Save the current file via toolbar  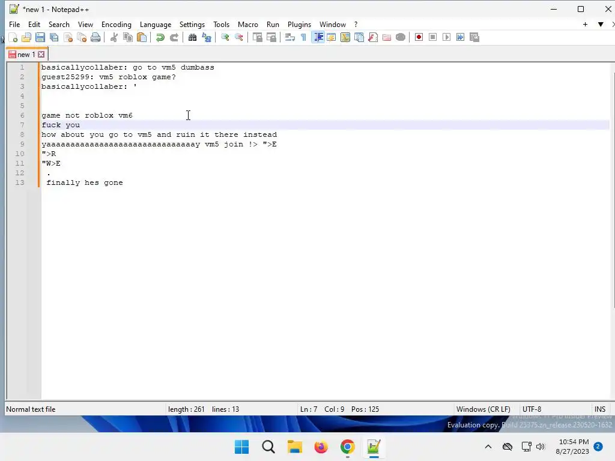point(40,37)
